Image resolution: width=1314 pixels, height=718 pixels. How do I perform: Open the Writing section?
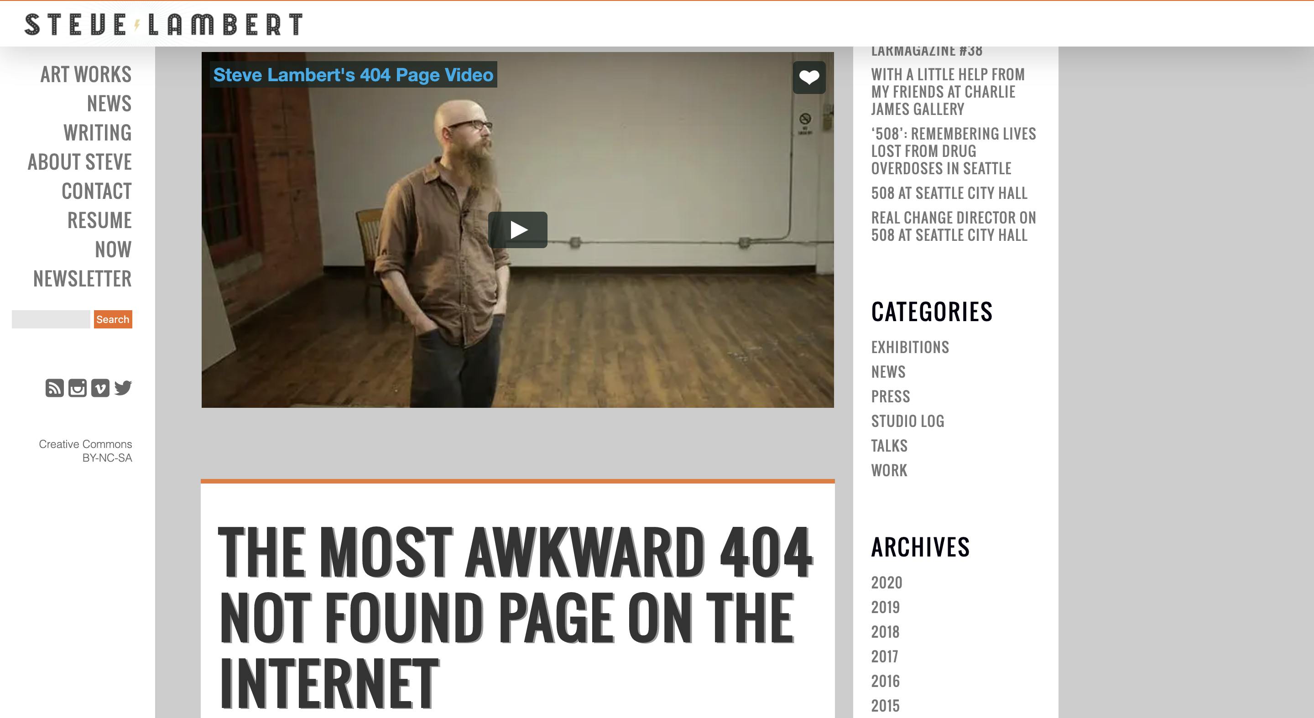98,133
